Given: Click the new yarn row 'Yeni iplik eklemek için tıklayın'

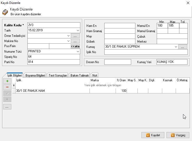Looking at the screenshot, I should pyautogui.click(x=102, y=85).
